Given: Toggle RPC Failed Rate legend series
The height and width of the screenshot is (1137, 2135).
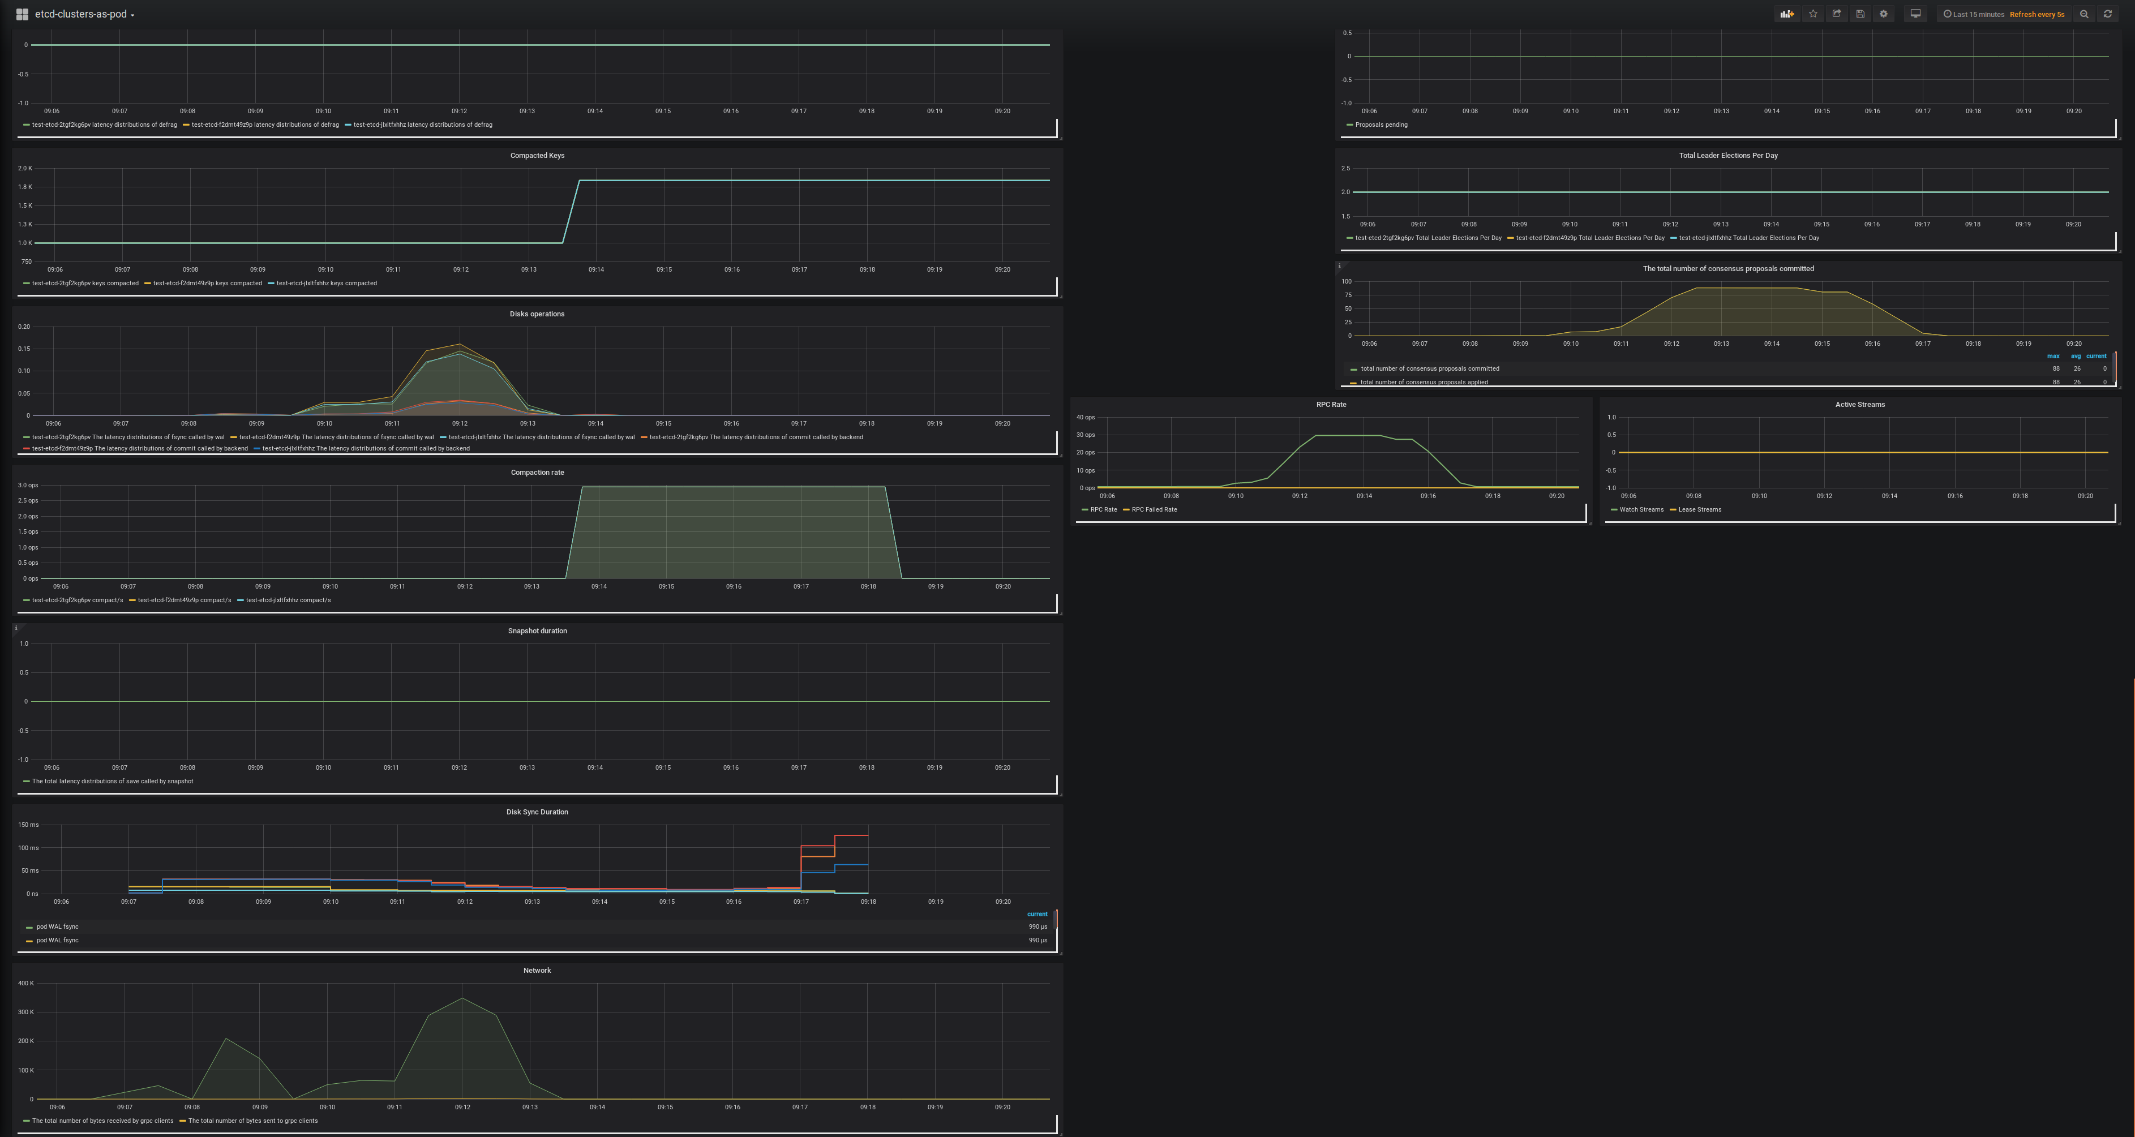Looking at the screenshot, I should point(1154,510).
